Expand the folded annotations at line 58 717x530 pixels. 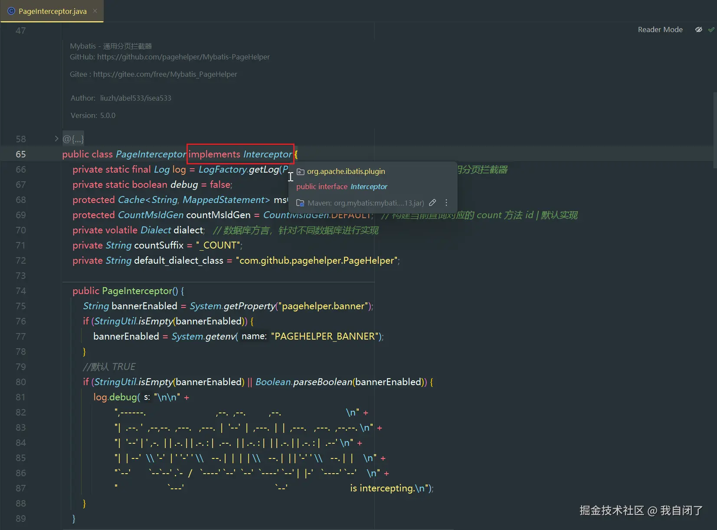coord(56,139)
